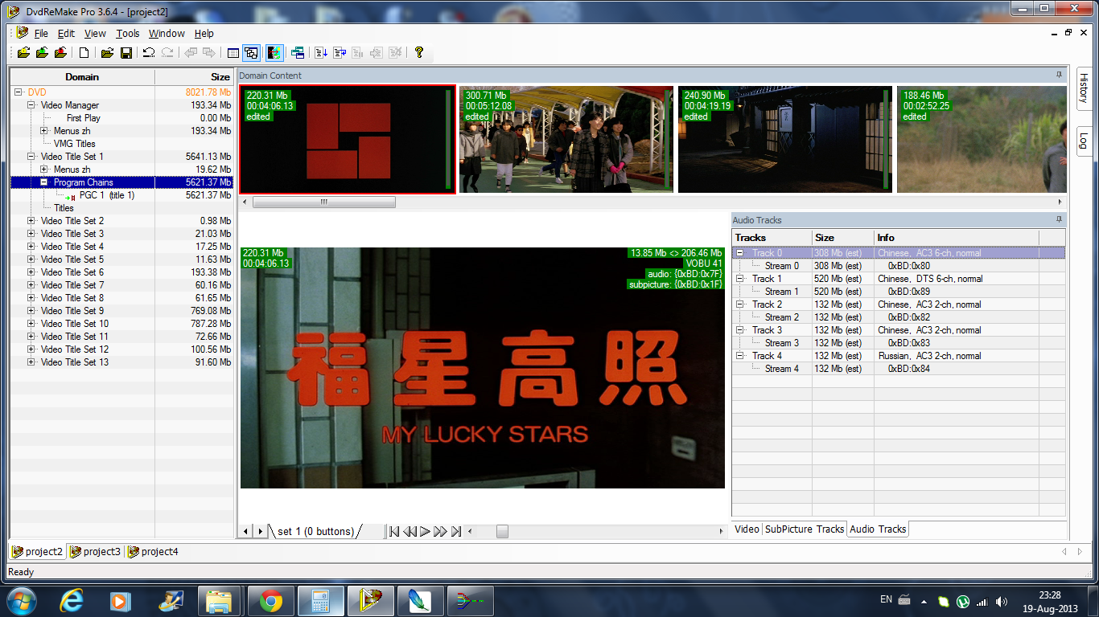This screenshot has width=1099, height=617.
Task: Open the Edit menu
Action: coord(66,34)
